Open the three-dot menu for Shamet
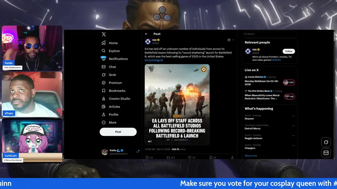Image resolution: width=337 pixels, height=189 pixels. [293, 116]
